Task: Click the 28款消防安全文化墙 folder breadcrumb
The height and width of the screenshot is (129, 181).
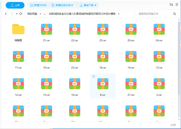Action: click(82, 14)
